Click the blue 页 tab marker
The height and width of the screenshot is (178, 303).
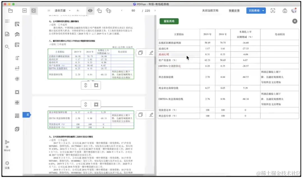pyautogui.click(x=27, y=115)
